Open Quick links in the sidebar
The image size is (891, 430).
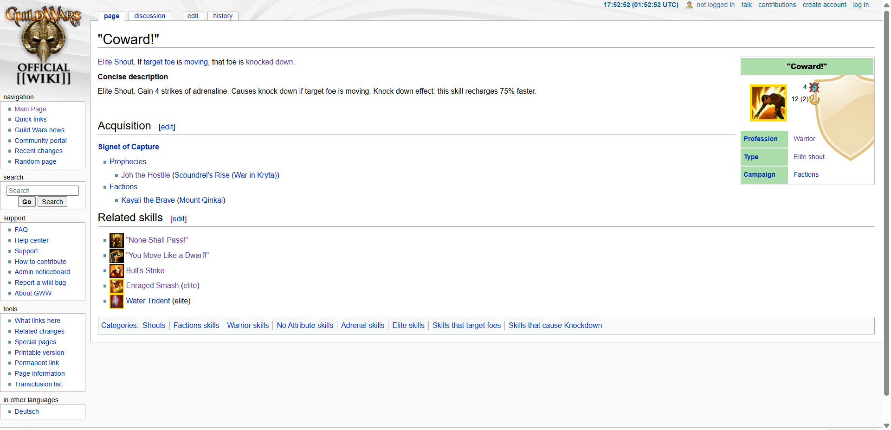[30, 119]
